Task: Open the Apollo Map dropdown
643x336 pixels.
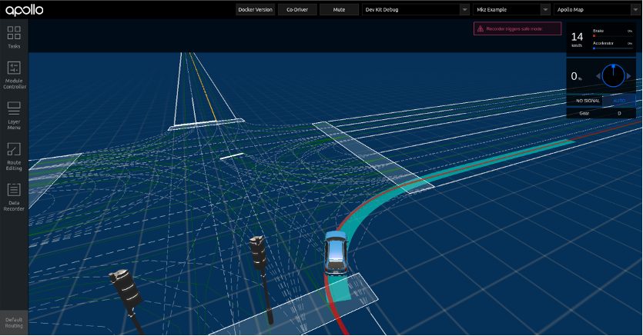Action: click(x=598, y=9)
